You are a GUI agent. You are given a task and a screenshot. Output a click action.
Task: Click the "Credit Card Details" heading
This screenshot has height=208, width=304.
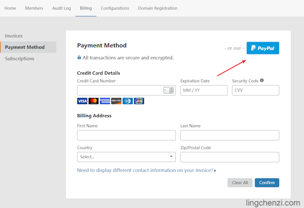click(x=98, y=73)
